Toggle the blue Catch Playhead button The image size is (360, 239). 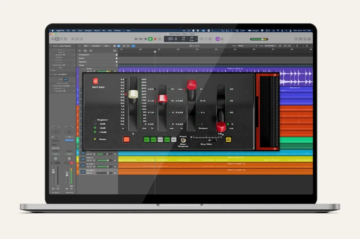tap(133, 46)
